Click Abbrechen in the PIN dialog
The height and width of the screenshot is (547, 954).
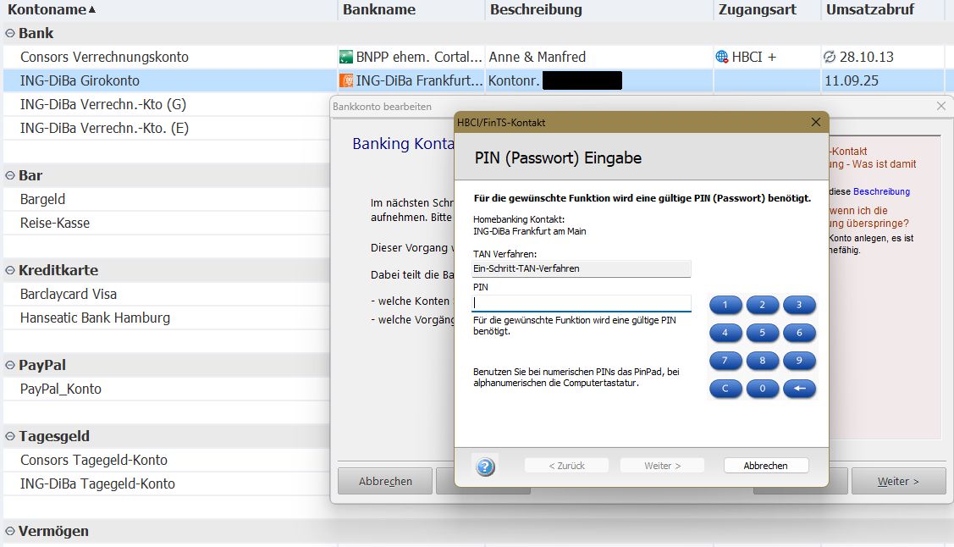[x=766, y=466]
